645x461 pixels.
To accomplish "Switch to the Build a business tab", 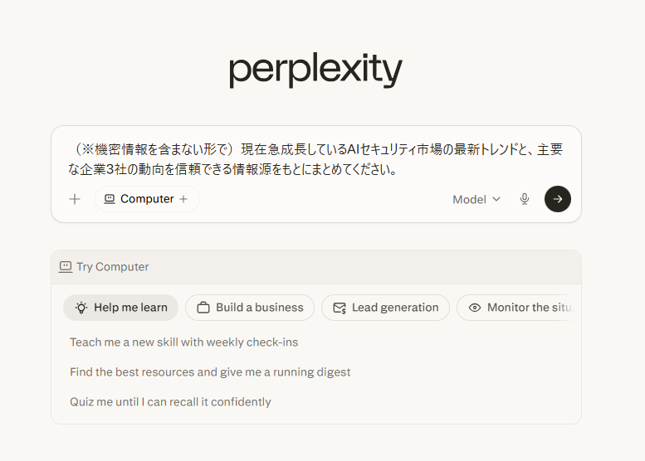I will (250, 308).
